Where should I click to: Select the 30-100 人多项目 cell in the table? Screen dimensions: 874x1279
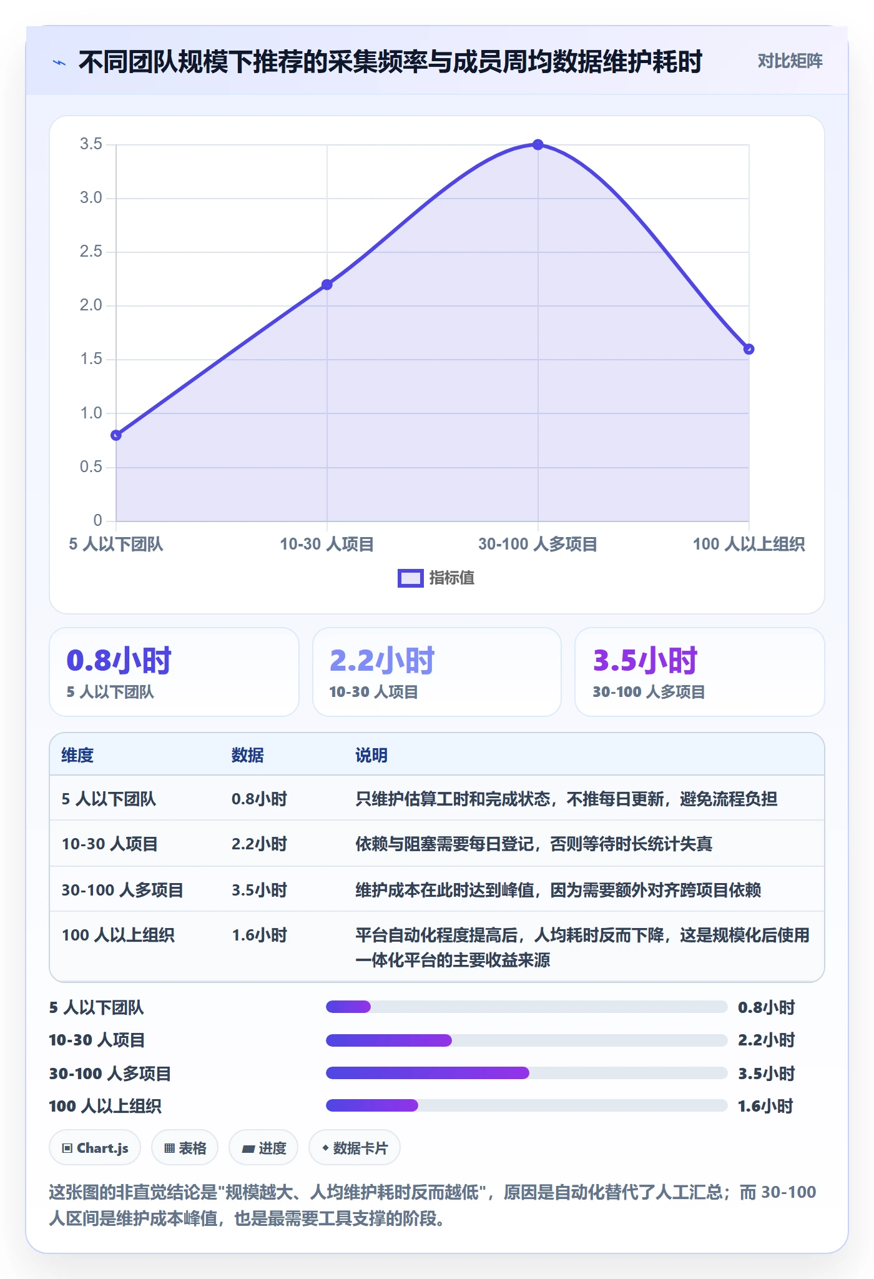pyautogui.click(x=122, y=890)
